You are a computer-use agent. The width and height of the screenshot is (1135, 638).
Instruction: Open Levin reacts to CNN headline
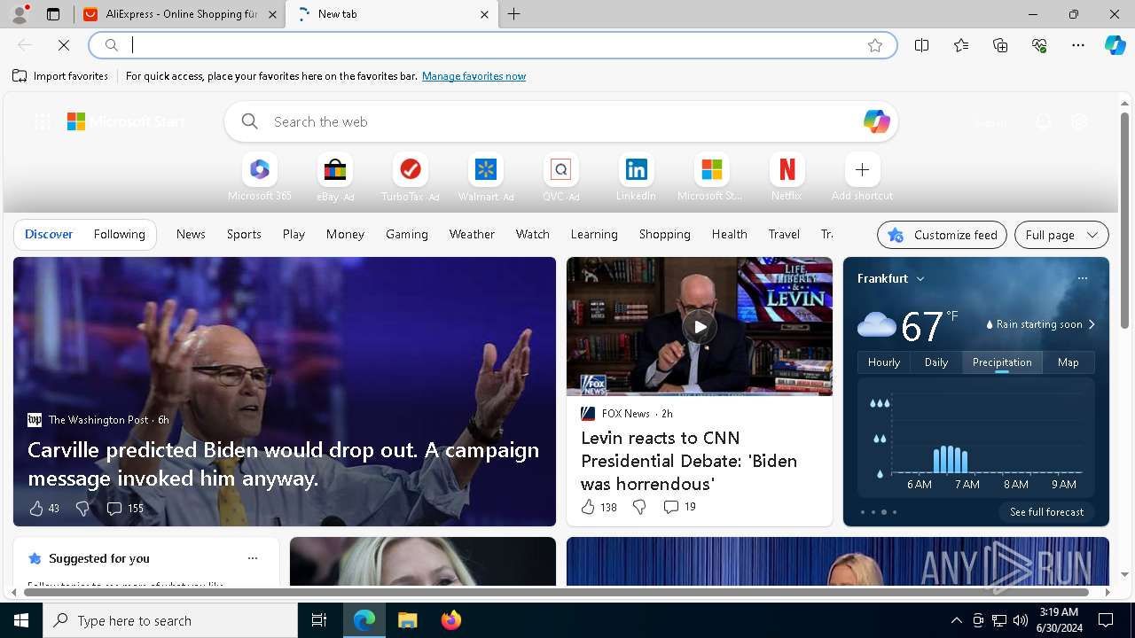(x=689, y=461)
